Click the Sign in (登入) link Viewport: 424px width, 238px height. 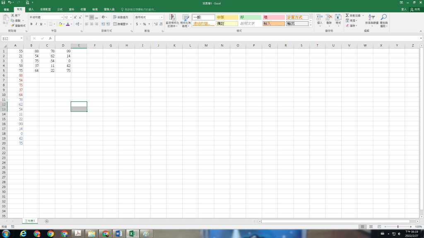(x=404, y=10)
